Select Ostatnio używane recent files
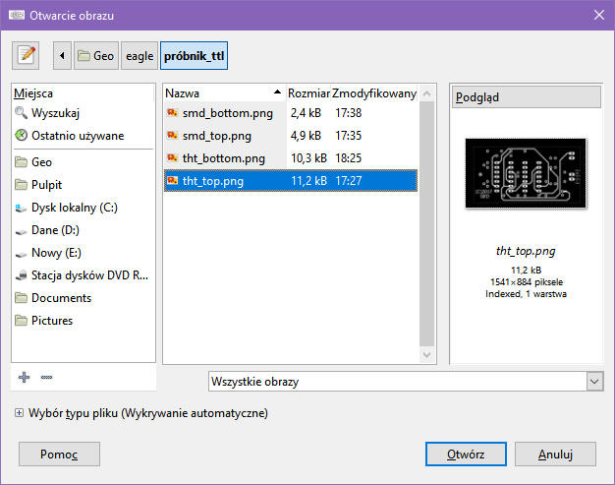Image resolution: width=615 pixels, height=485 pixels. (77, 136)
